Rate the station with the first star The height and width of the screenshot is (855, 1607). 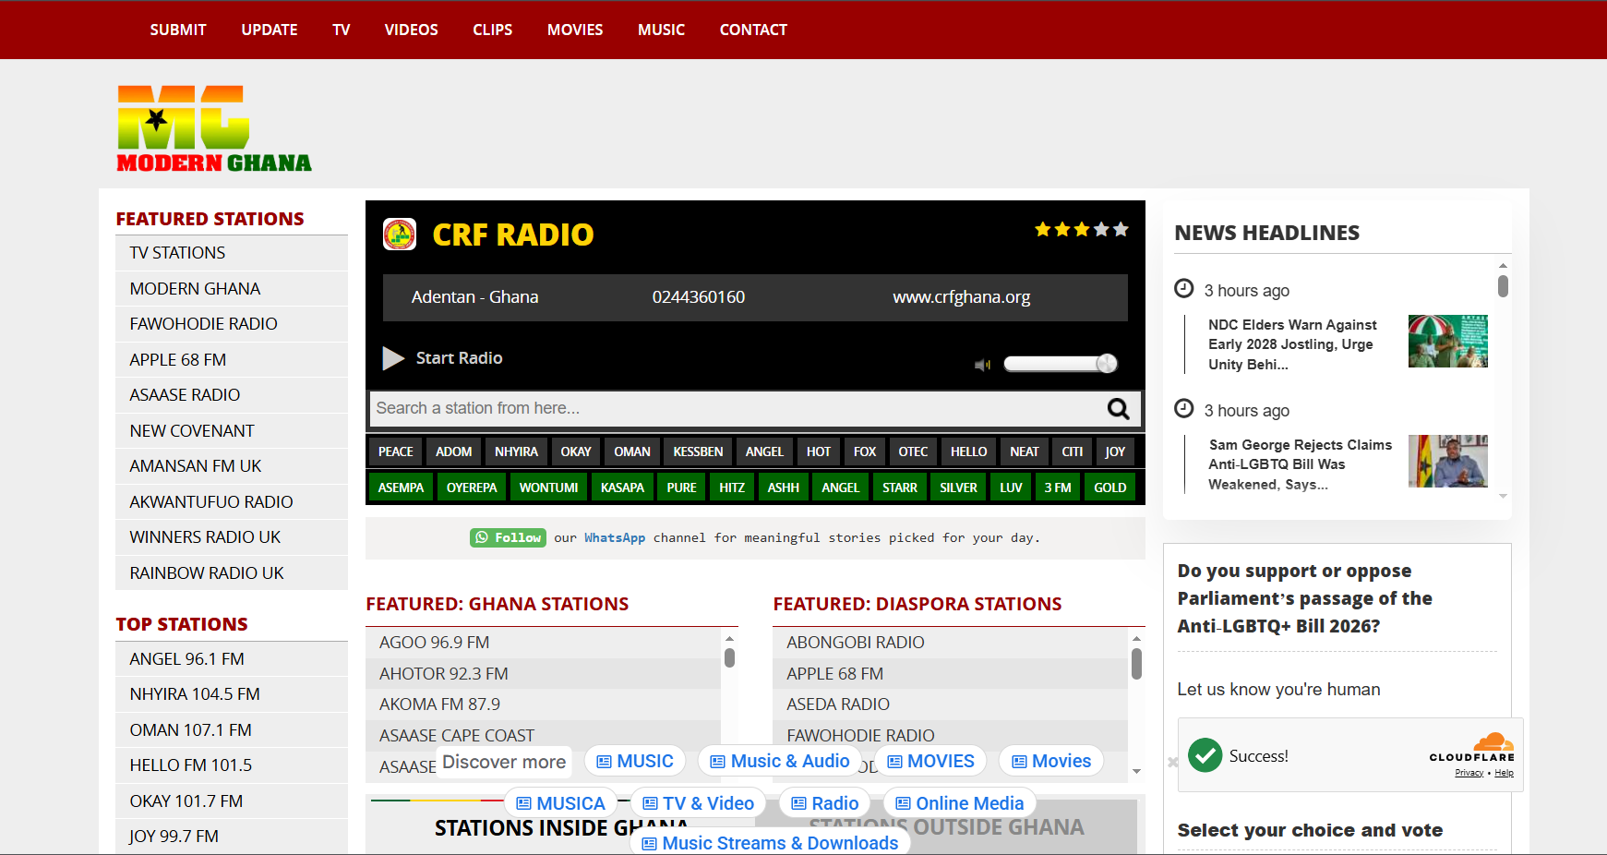[1043, 229]
